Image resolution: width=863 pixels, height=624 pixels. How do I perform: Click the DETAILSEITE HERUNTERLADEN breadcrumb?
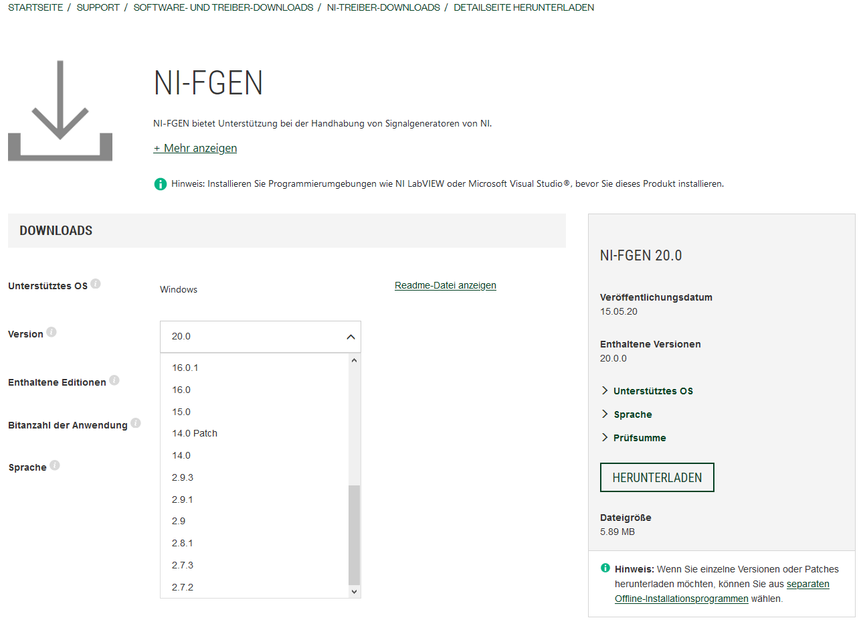524,7
